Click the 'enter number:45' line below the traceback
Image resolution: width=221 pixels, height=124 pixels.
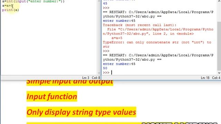point(119,64)
